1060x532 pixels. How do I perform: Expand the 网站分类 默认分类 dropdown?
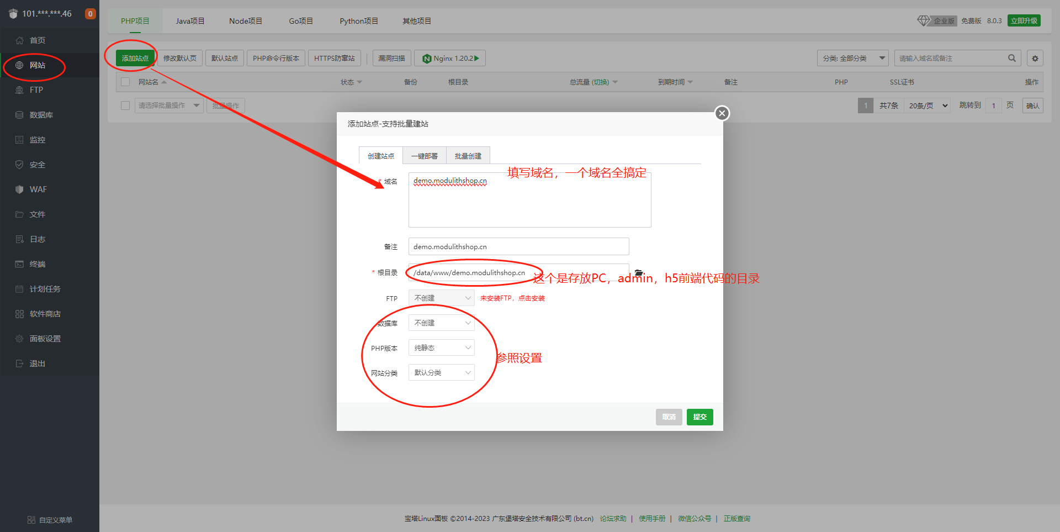441,372
